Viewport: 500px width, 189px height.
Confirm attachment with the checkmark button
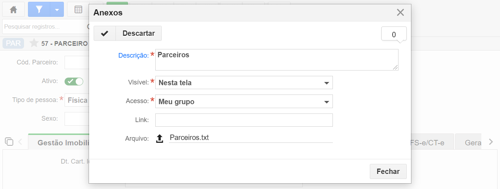[105, 33]
